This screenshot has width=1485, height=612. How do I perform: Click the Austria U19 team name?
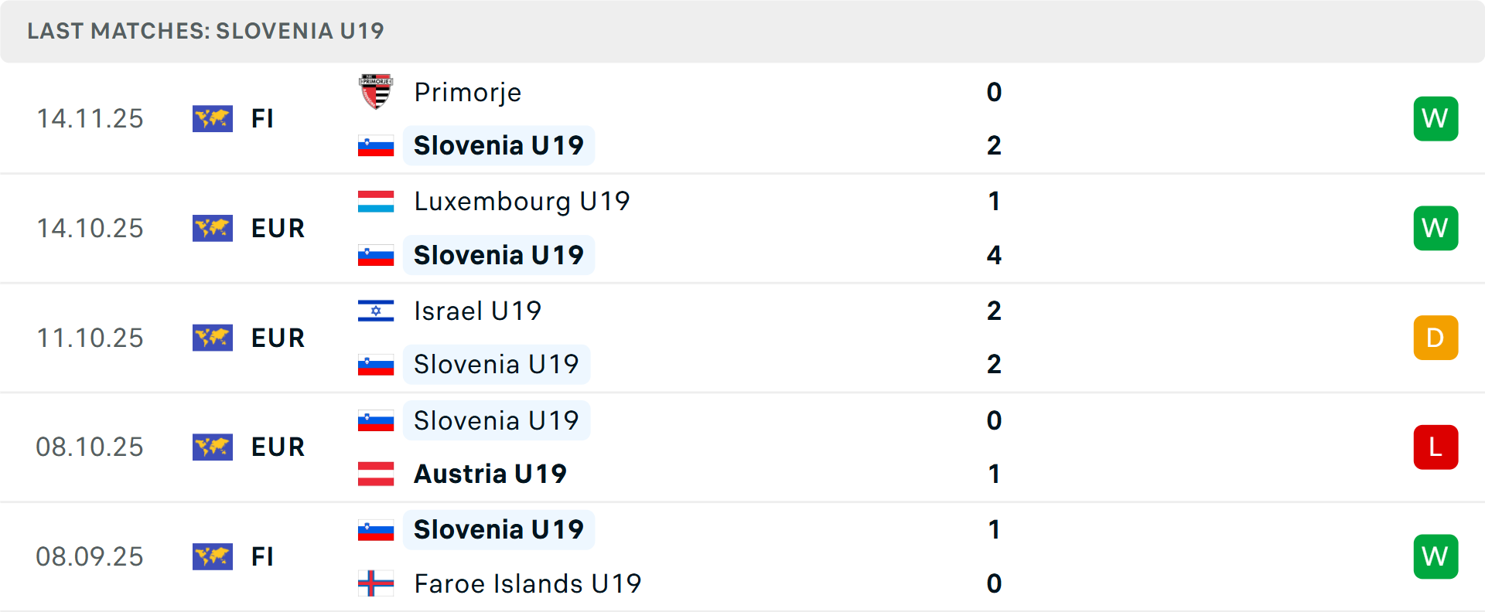click(490, 474)
